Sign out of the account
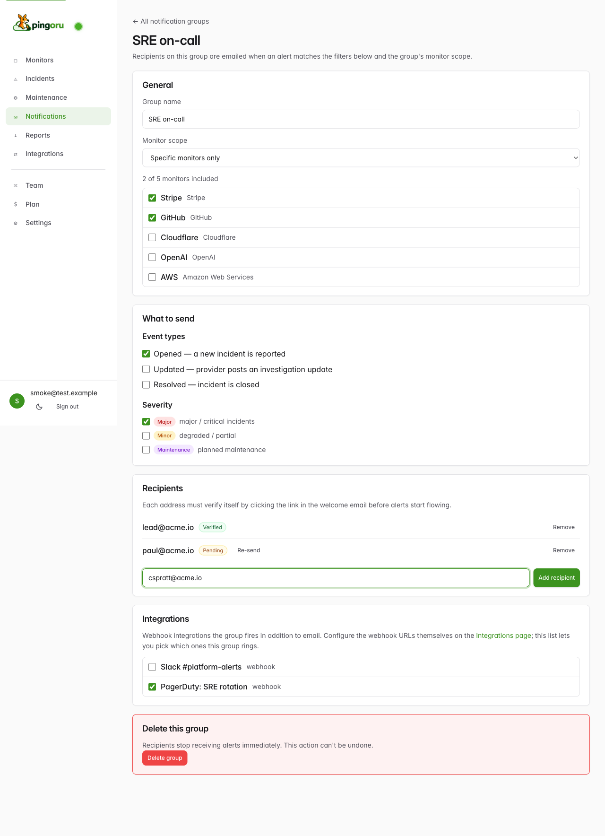Image resolution: width=605 pixels, height=836 pixels. (67, 407)
